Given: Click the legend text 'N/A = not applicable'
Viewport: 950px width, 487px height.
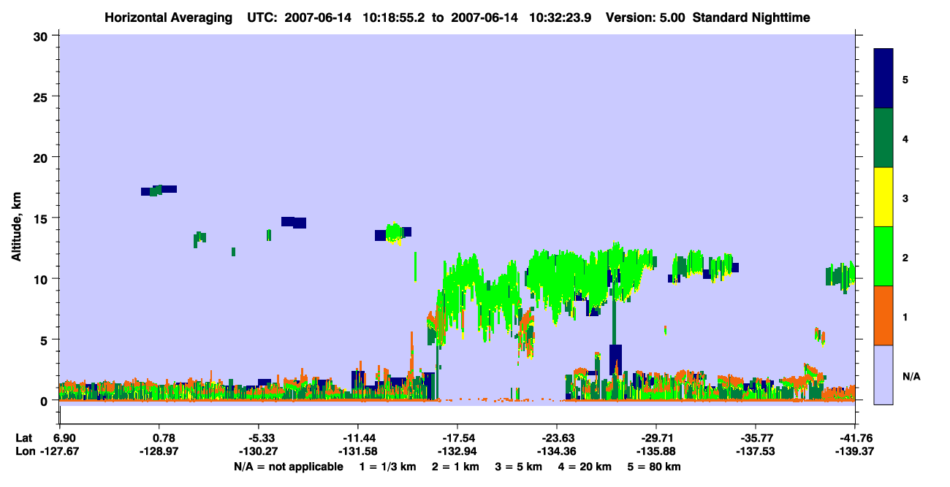Looking at the screenshot, I should coord(288,467).
